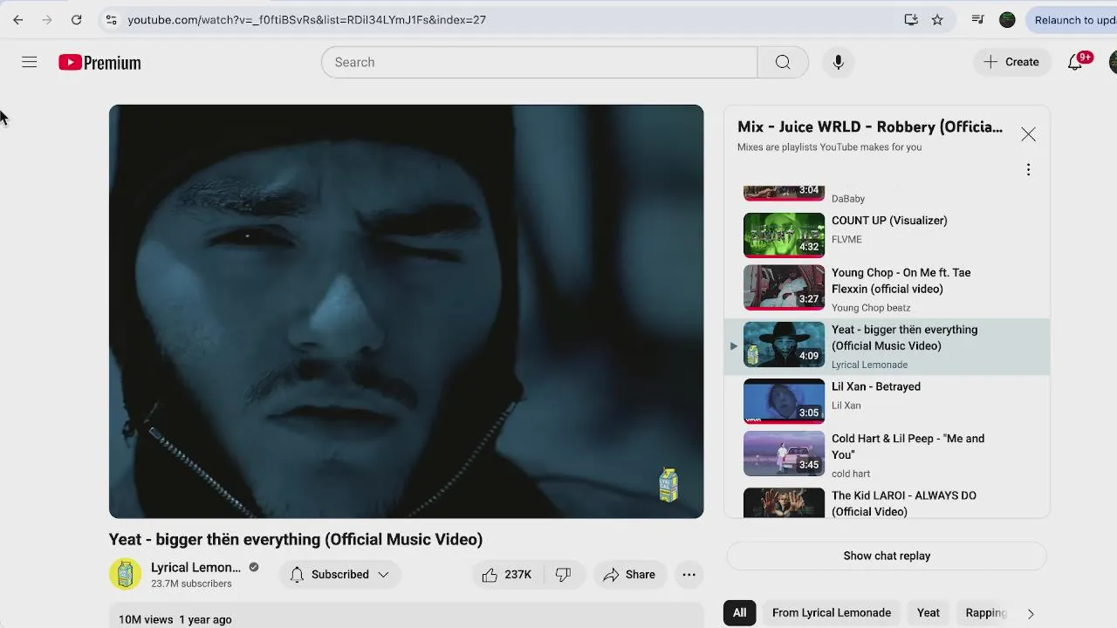The height and width of the screenshot is (628, 1117).
Task: Close the Mix playlist panel
Action: click(x=1028, y=134)
